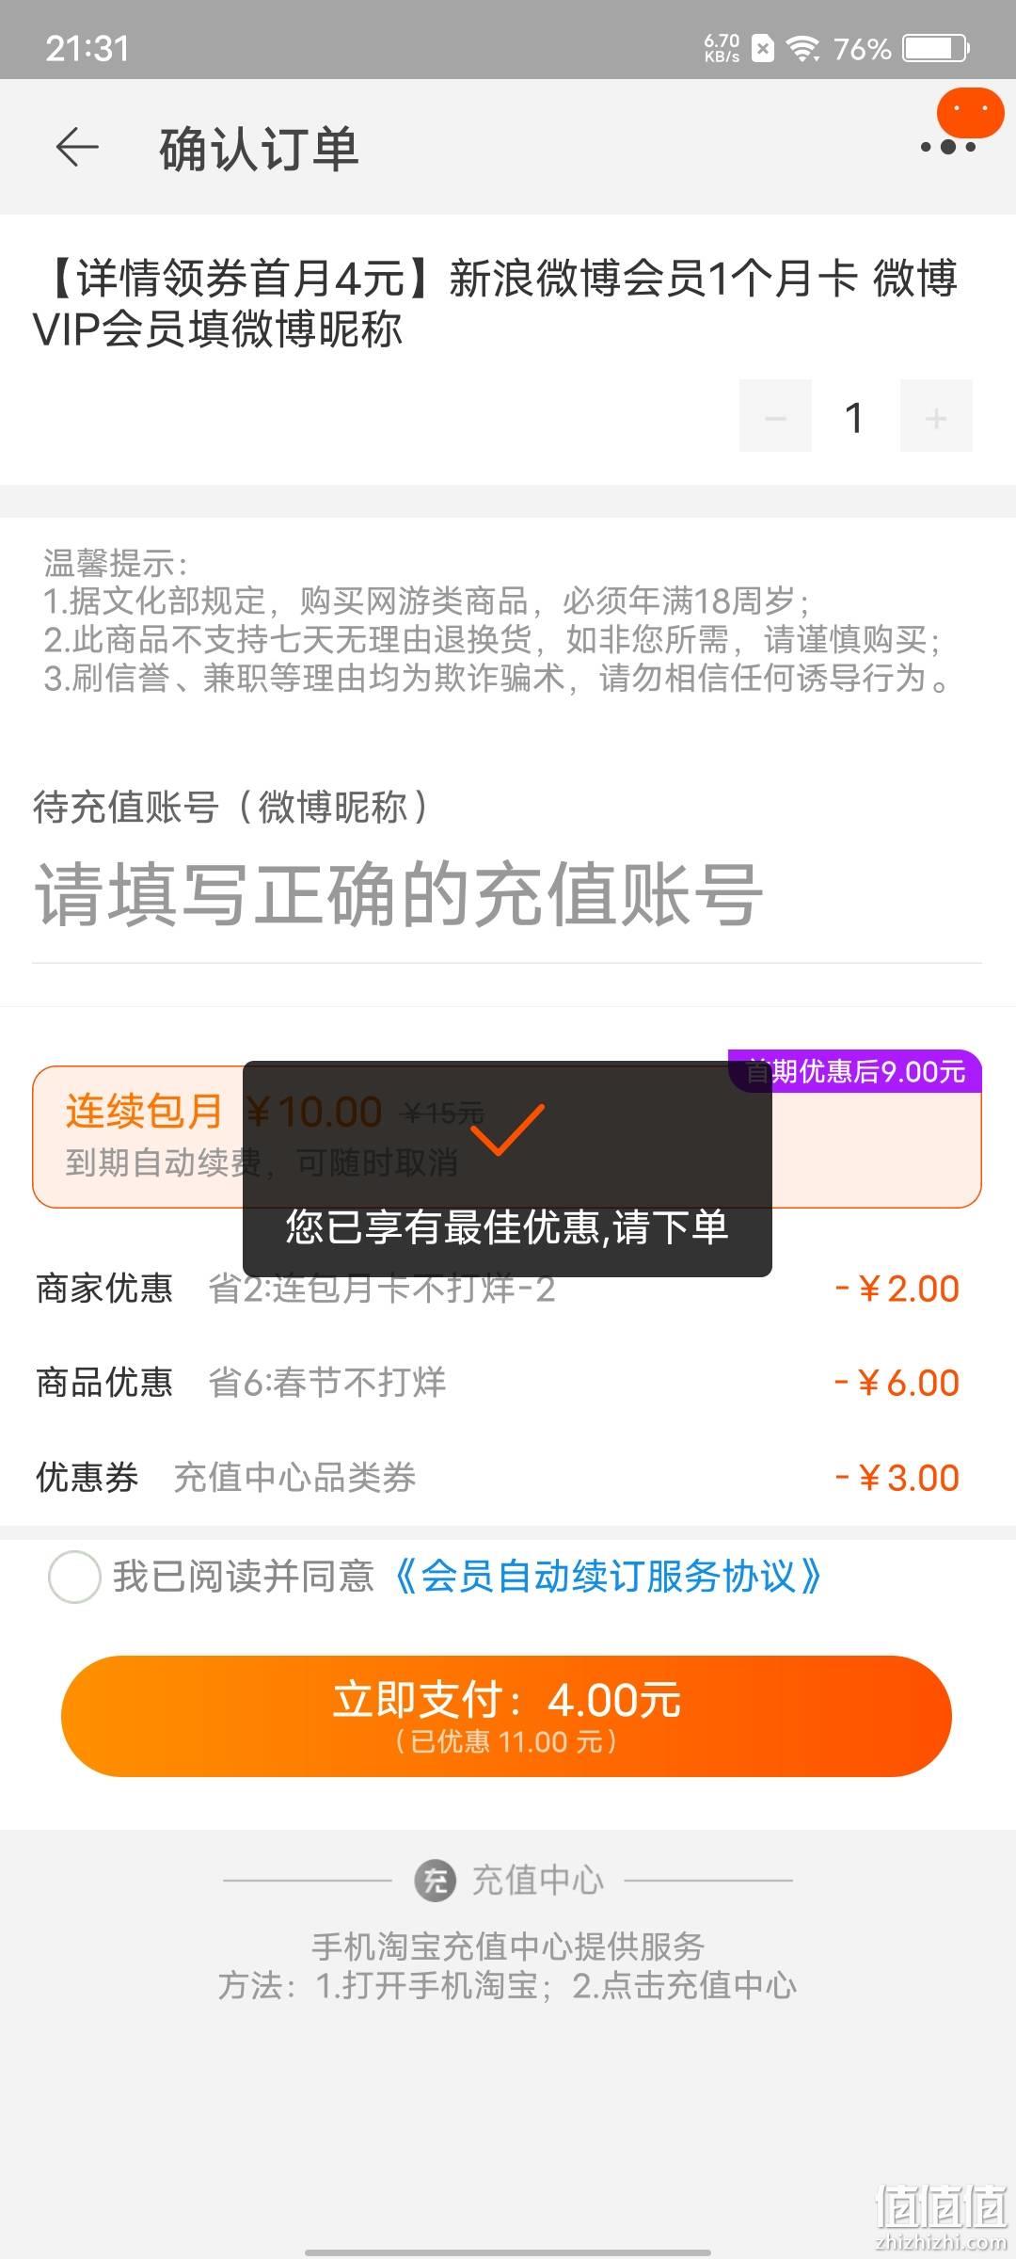Screen dimensions: 1016x2259
Task: Tap the 首期优惠后9.00元 purple tag
Action: [x=855, y=1071]
